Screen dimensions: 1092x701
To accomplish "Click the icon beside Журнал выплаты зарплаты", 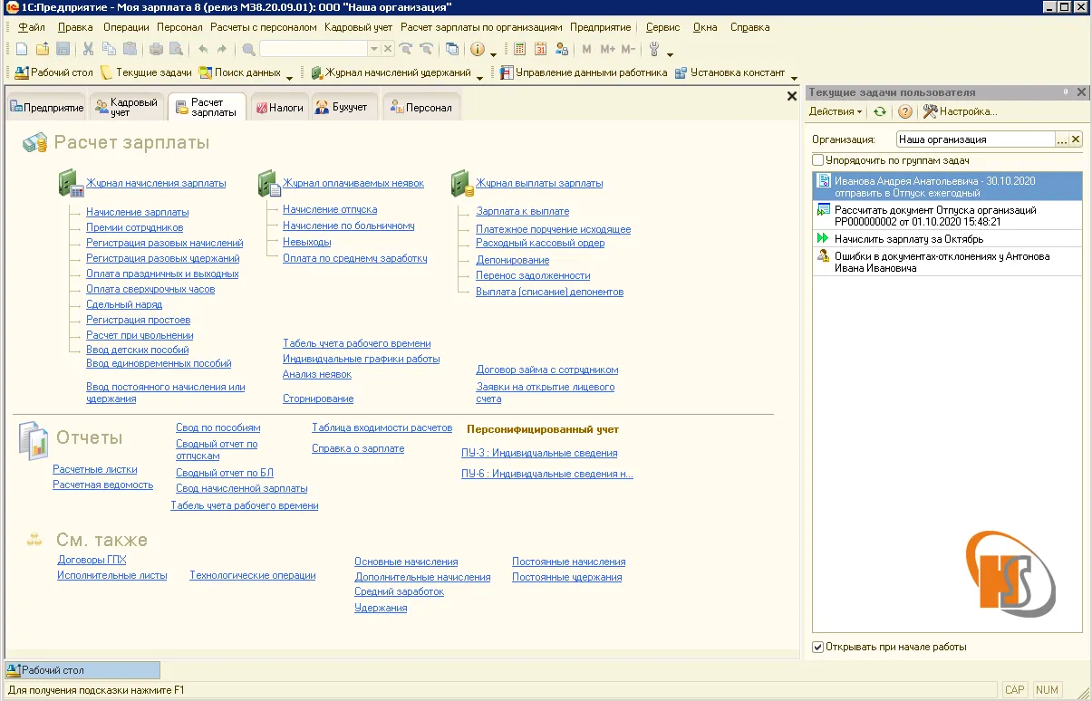I will (463, 183).
